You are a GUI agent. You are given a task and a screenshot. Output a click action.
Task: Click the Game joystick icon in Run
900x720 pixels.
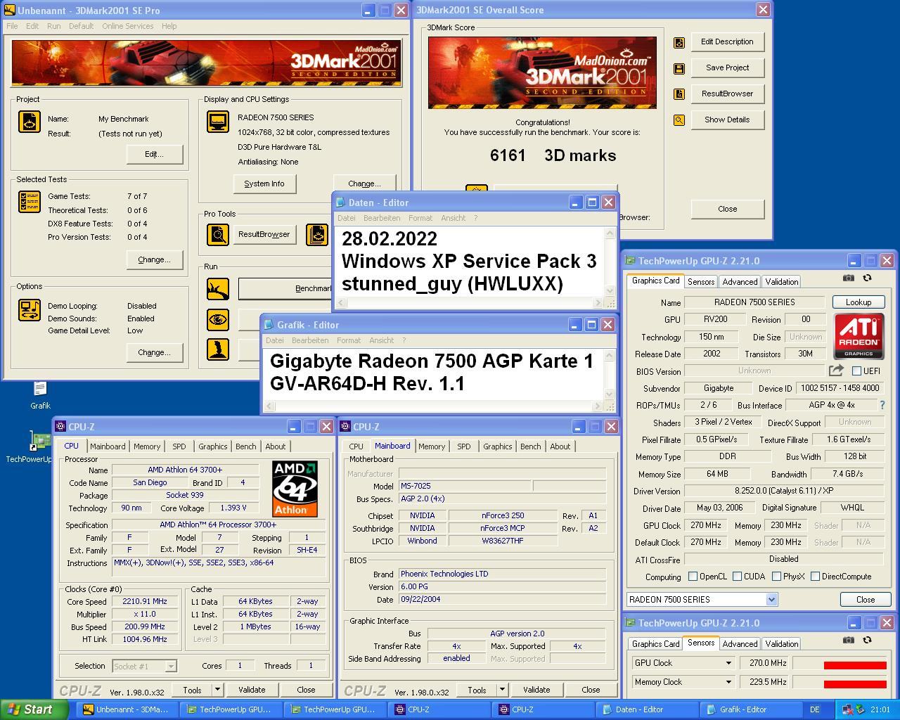[218, 349]
